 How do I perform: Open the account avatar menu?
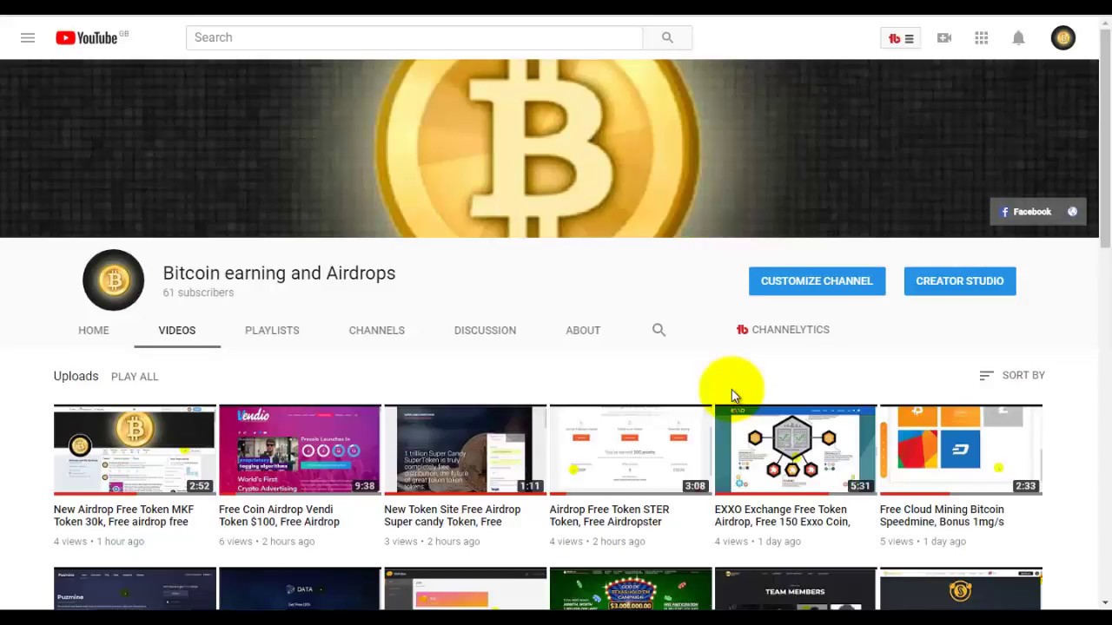pyautogui.click(x=1063, y=38)
